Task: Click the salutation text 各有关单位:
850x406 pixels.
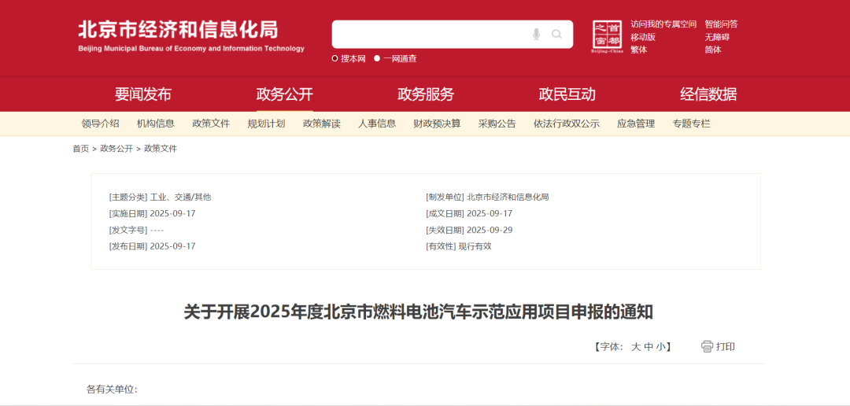Action: [112, 389]
